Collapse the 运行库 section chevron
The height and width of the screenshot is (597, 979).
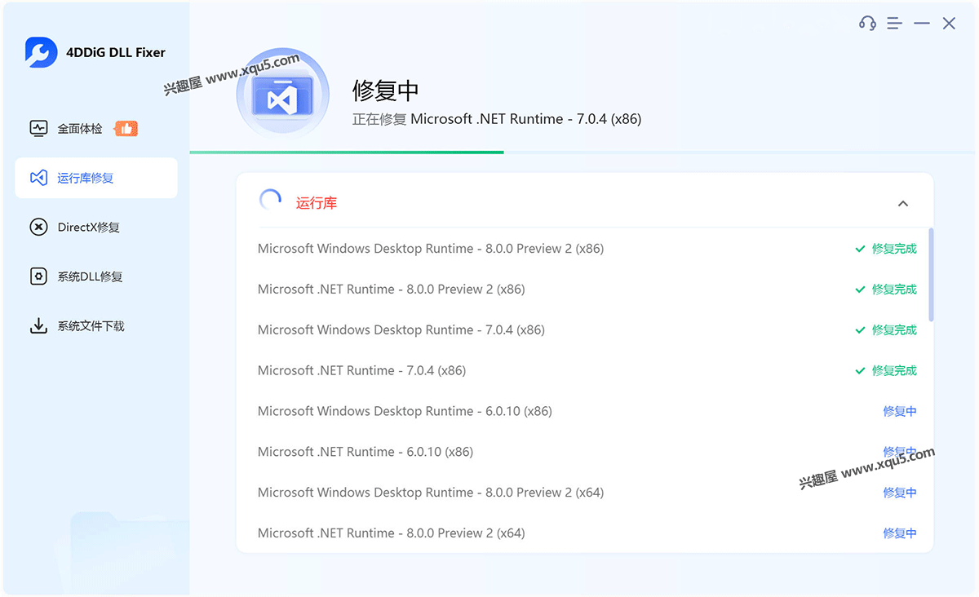coord(903,203)
